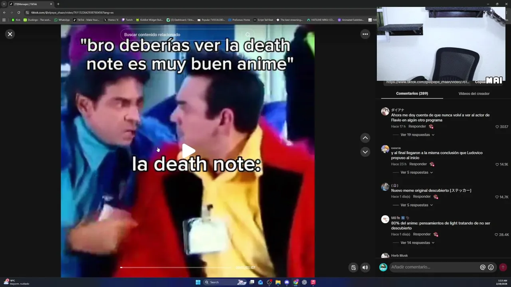Image resolution: width=511 pixels, height=287 pixels.
Task: Open the emoji picker icon
Action: 491,267
